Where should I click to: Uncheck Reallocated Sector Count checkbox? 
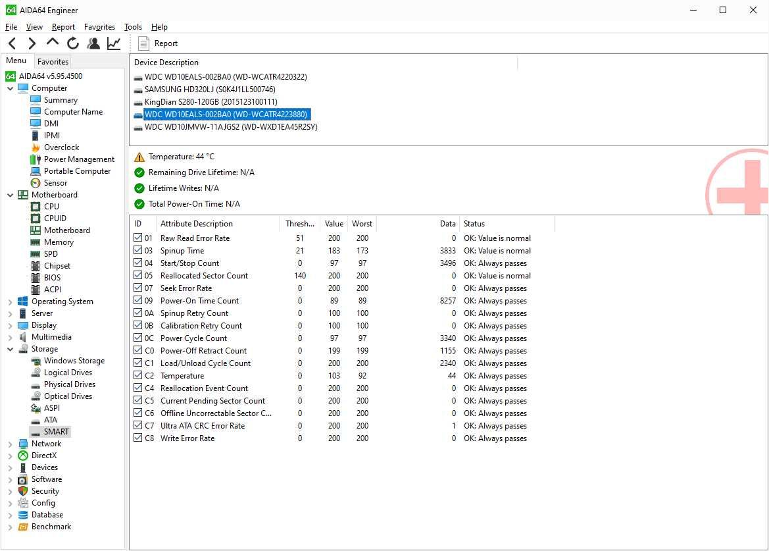137,275
